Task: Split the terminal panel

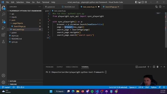Action: point(154,67)
